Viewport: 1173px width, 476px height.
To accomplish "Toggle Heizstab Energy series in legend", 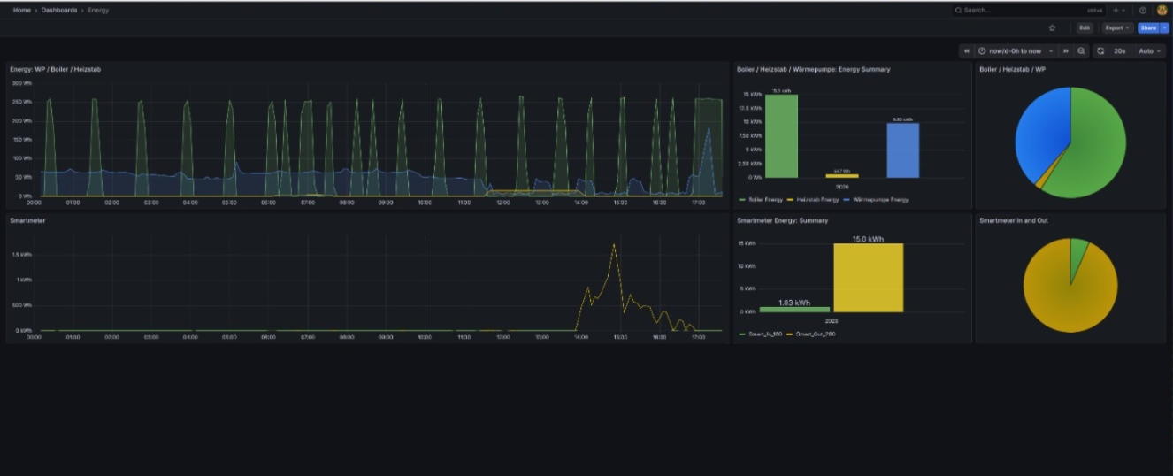I will (x=818, y=200).
